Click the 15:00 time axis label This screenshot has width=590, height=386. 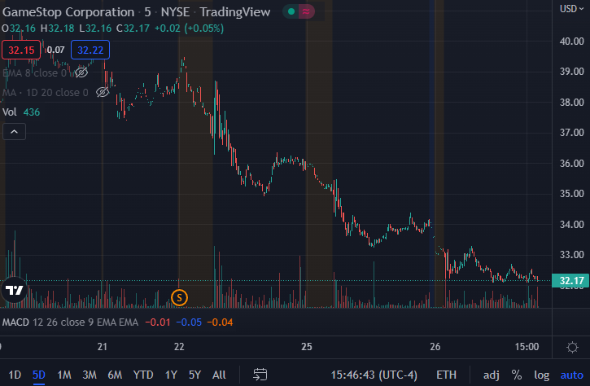[x=527, y=346]
